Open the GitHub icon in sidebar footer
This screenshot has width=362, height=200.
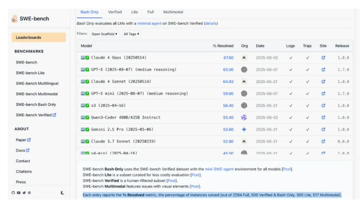click(x=13, y=193)
